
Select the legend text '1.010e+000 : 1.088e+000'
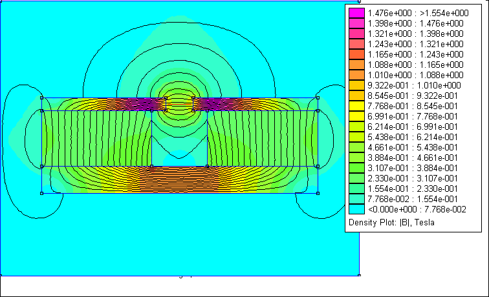(416, 75)
